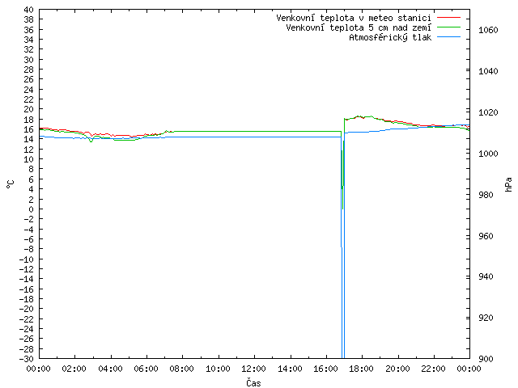The height and width of the screenshot is (388, 518).
Task: Click the 'Čas' x-axis title
Action: [253, 382]
